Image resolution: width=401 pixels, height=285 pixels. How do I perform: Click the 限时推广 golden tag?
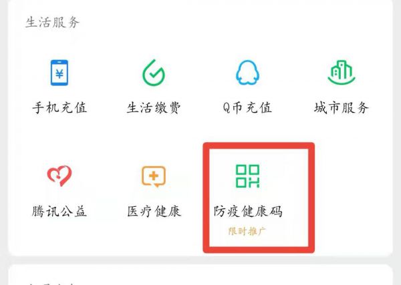coord(247,232)
